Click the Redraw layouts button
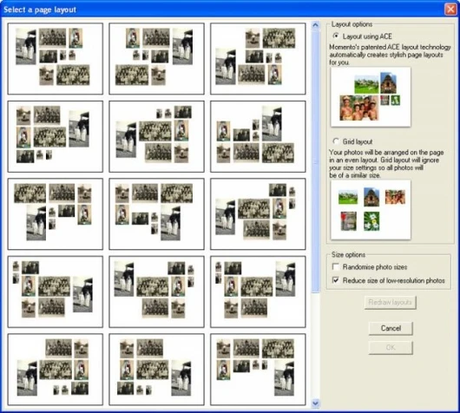460x413 pixels. [391, 303]
